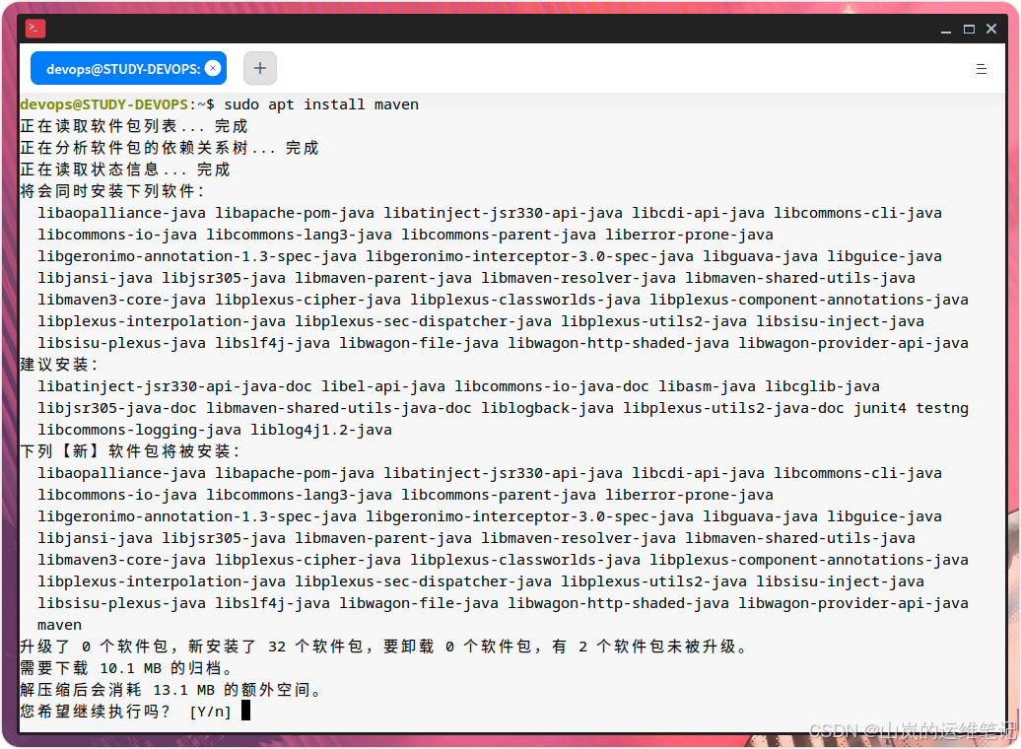
Task: Click the heading '下列【新】软件包将被安装：'
Action: coord(130,451)
